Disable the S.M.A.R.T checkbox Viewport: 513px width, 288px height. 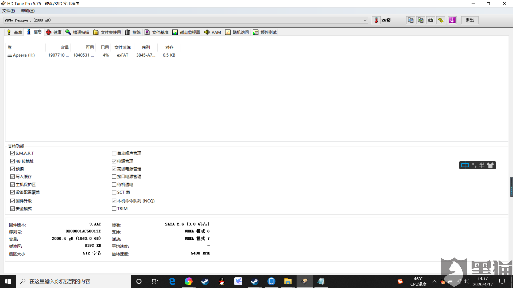click(x=13, y=153)
